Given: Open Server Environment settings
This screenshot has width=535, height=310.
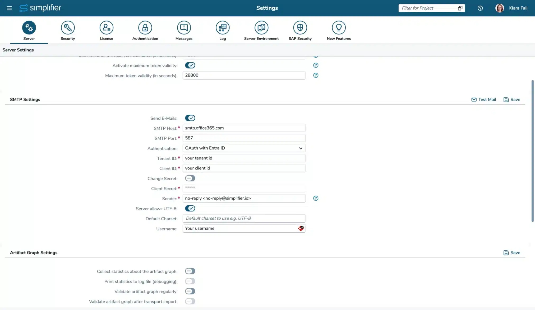Looking at the screenshot, I should [261, 30].
